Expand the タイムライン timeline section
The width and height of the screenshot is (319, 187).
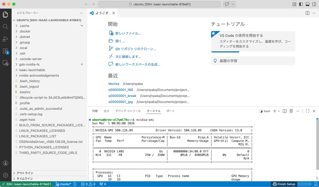(x=49, y=179)
